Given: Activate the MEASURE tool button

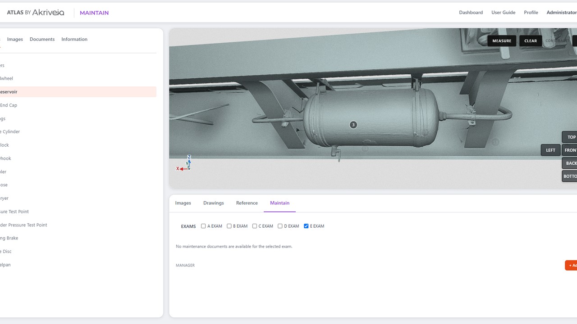Looking at the screenshot, I should click(x=502, y=41).
